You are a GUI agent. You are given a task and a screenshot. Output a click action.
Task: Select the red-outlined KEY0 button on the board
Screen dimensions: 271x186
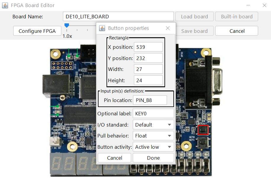point(203,130)
